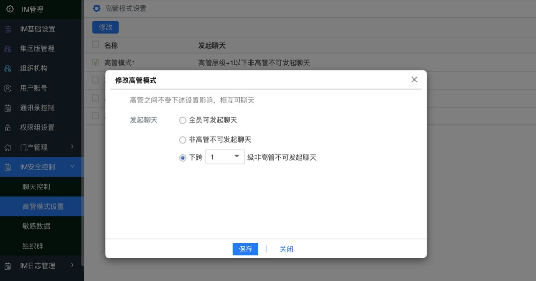Click the 关闭 link in dialog footer
Image resolution: width=536 pixels, height=281 pixels.
(x=286, y=249)
